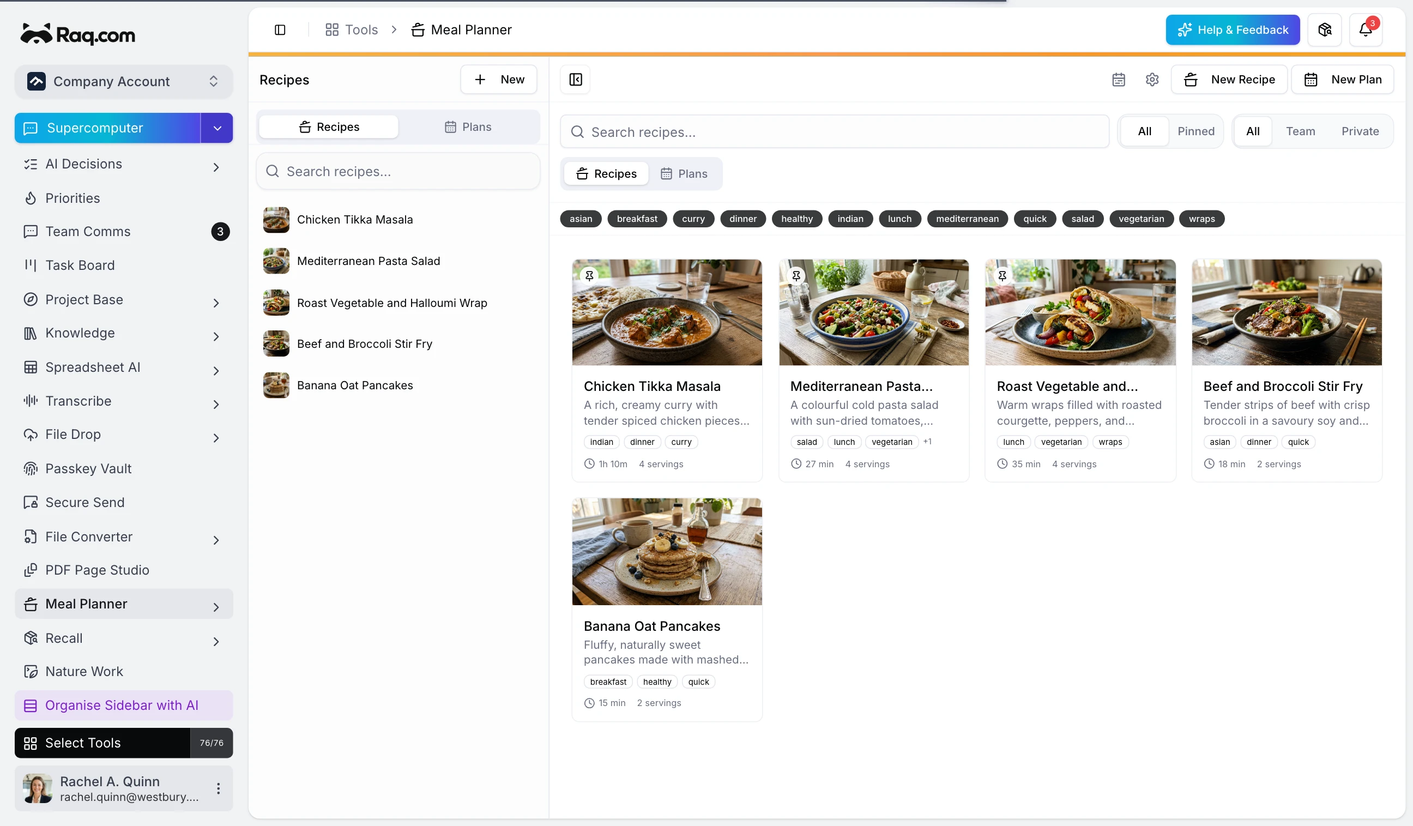Open Select Tools button
Screen dimensions: 1413x826
pos(102,743)
